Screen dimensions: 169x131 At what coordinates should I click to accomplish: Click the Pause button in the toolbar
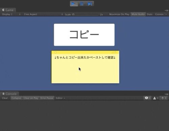[x=82, y=4]
